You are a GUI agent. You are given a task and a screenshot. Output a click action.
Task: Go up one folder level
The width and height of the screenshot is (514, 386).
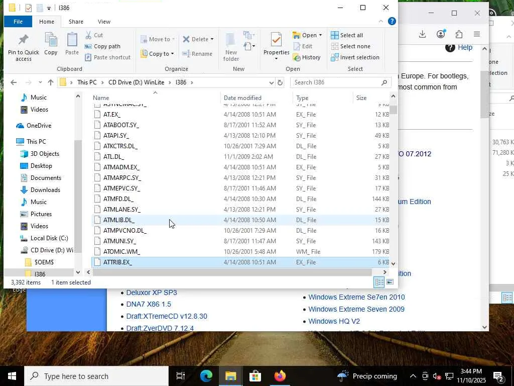(x=51, y=82)
